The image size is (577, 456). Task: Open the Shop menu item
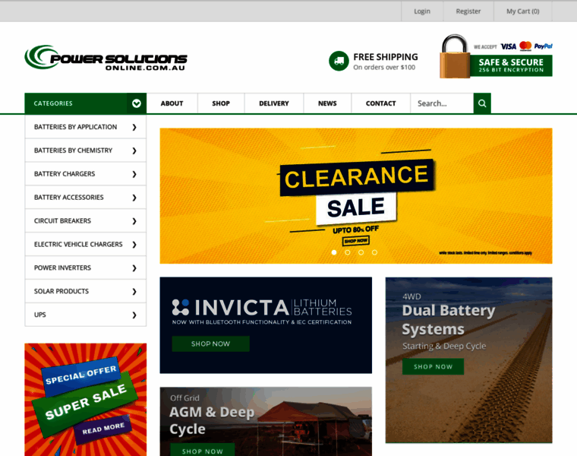tap(221, 103)
